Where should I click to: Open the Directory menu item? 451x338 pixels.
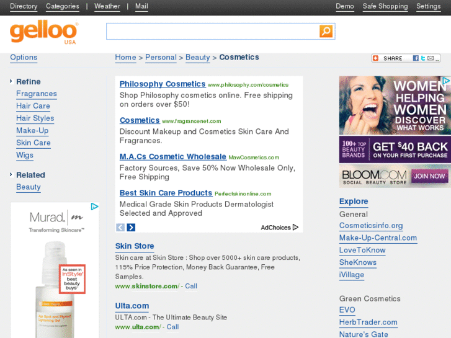pos(24,6)
